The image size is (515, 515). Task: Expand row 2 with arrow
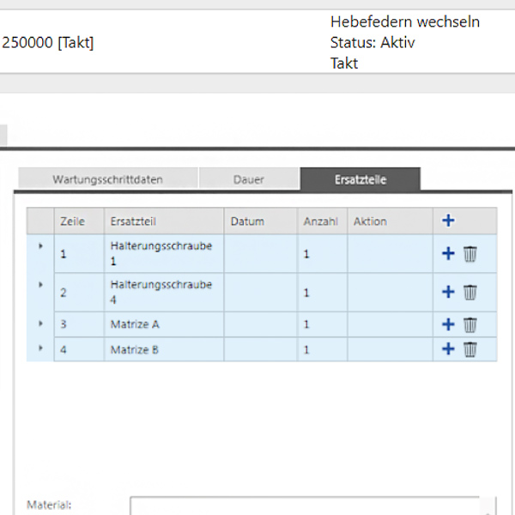(x=39, y=285)
